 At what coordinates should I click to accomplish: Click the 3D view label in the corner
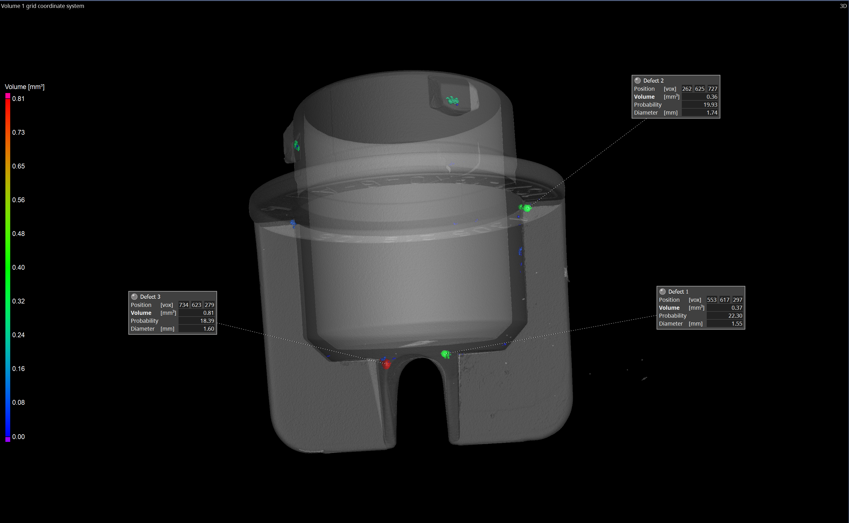pyautogui.click(x=843, y=6)
